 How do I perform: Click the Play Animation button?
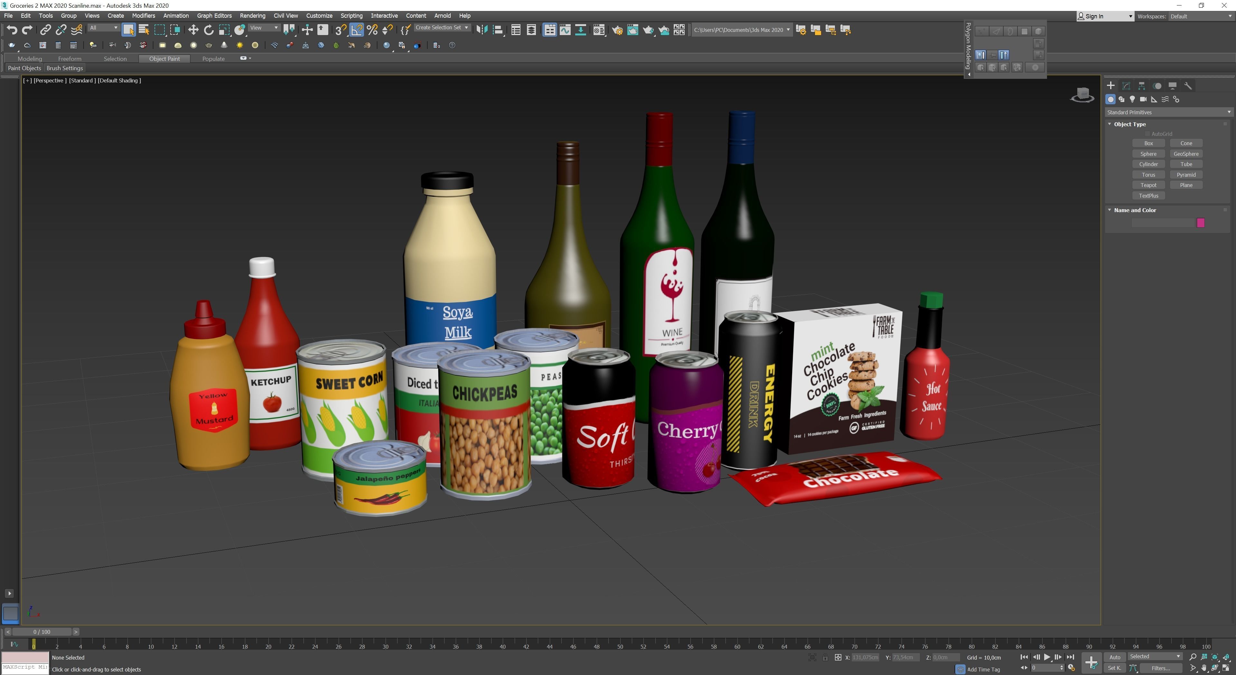click(x=1047, y=657)
